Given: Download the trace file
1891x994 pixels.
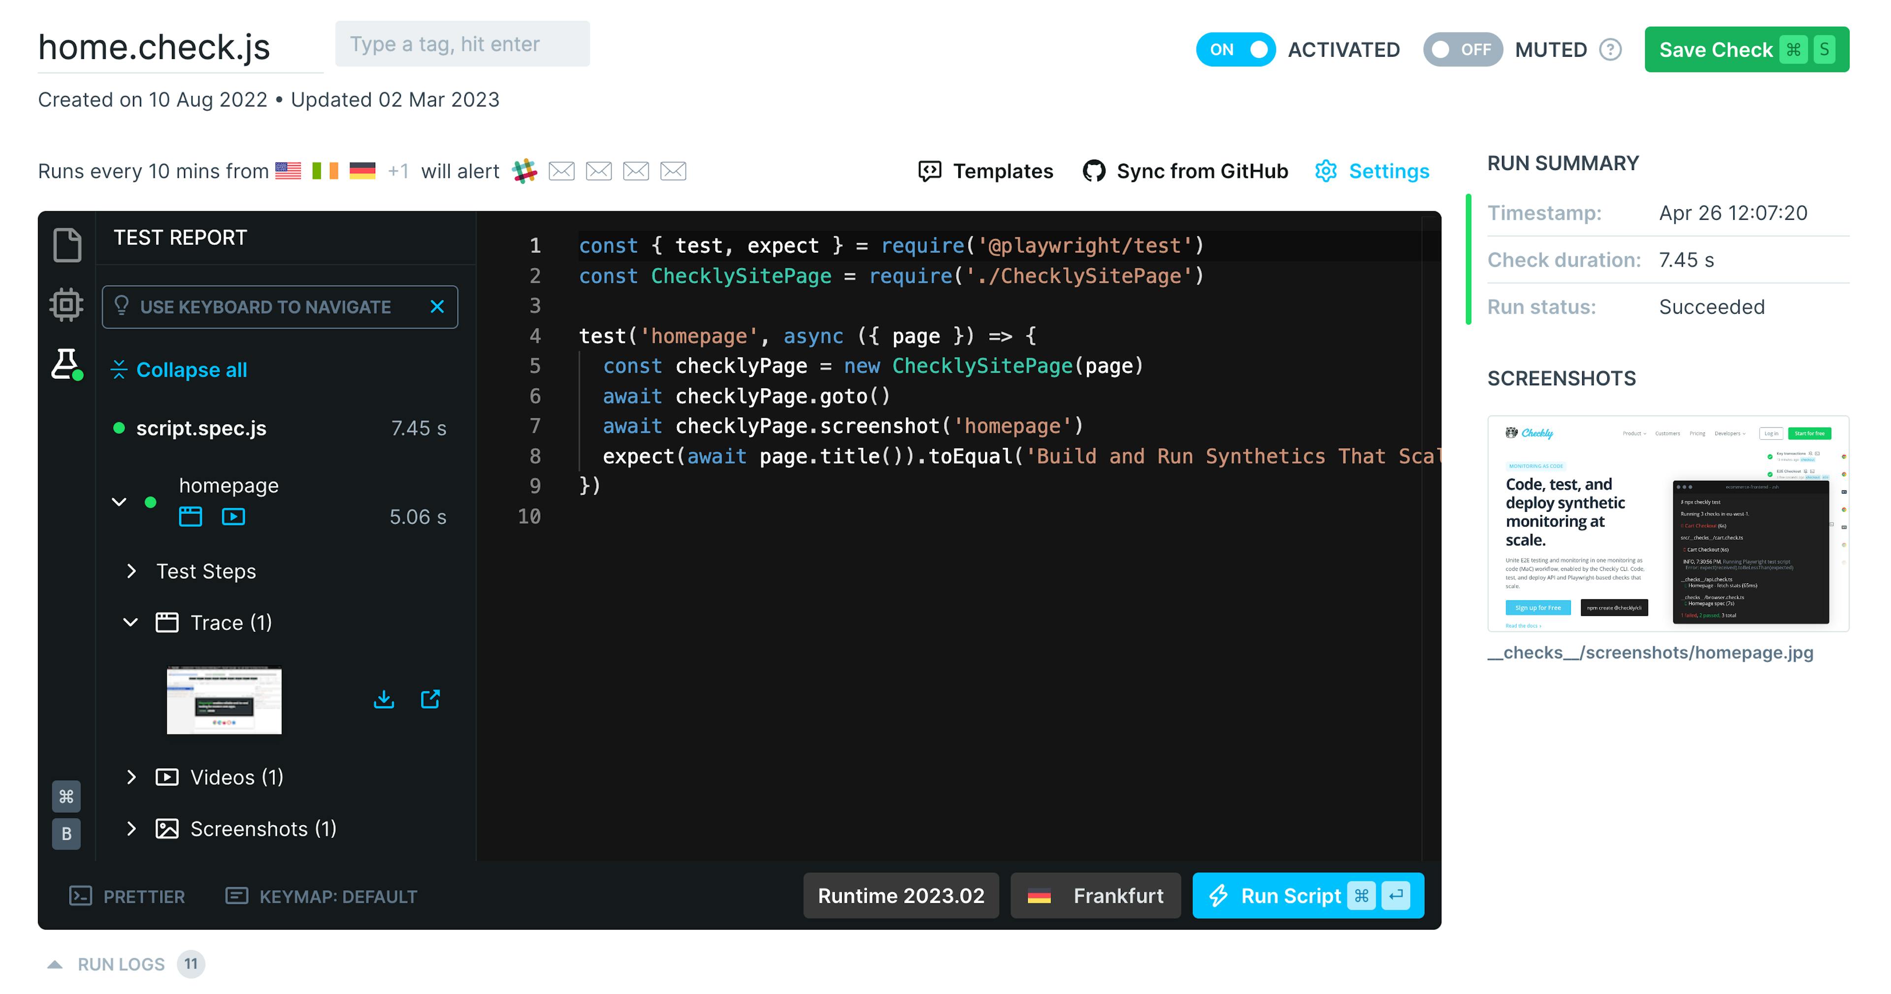Looking at the screenshot, I should [x=384, y=699].
